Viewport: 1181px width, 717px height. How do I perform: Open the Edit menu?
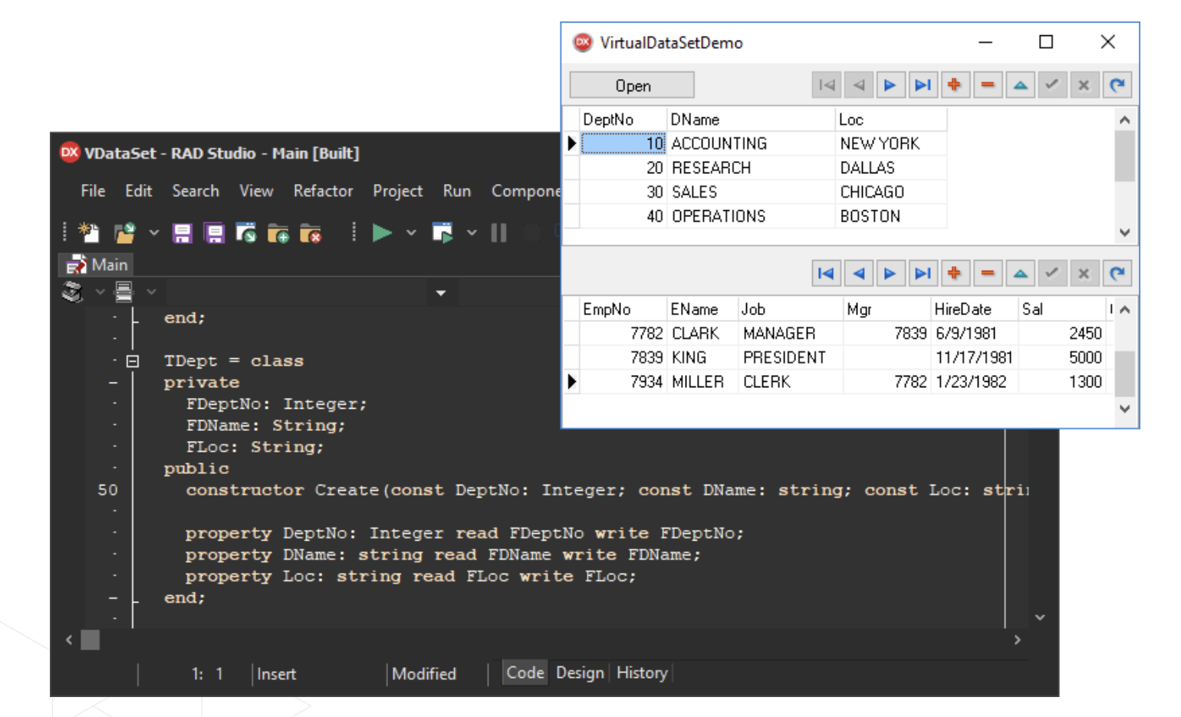point(139,191)
